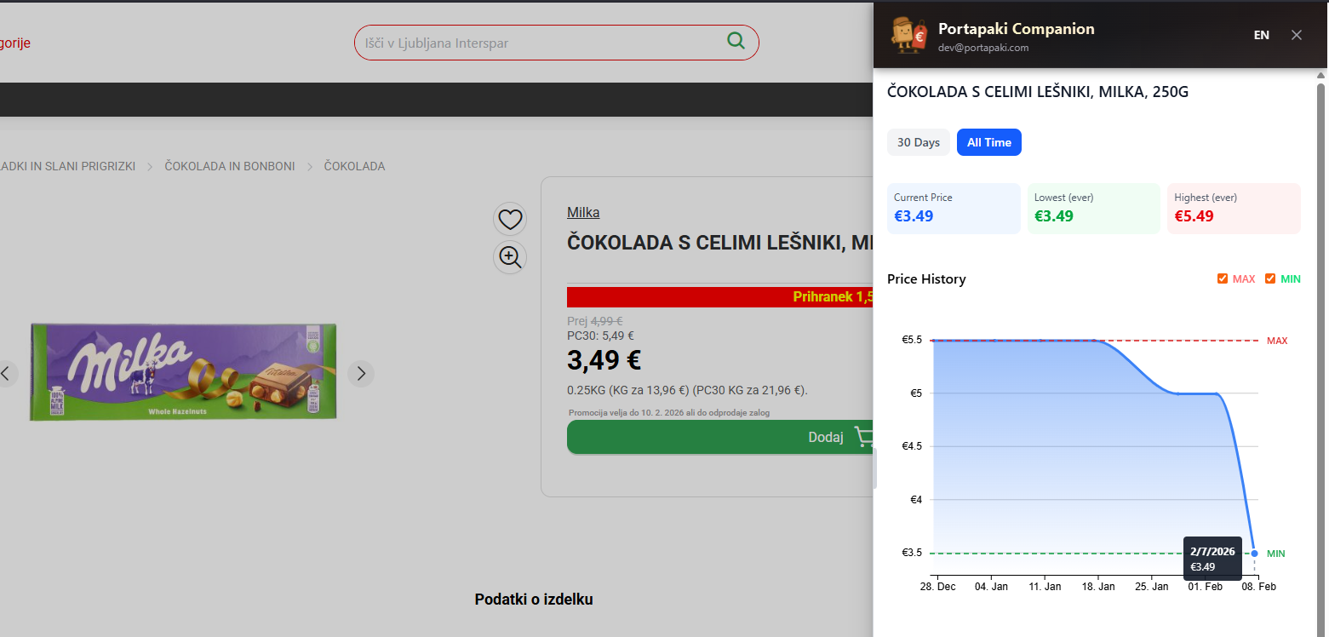Image resolution: width=1329 pixels, height=637 pixels.
Task: Switch price history to 30 Days
Action: pos(919,142)
